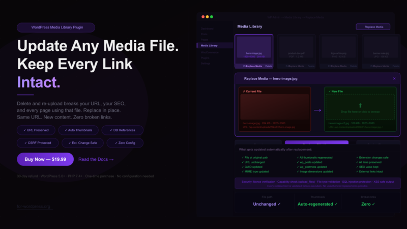This screenshot has width=407, height=229.
Task: Click the 'Extension changes safe' checklist item
Action: (x=372, y=158)
